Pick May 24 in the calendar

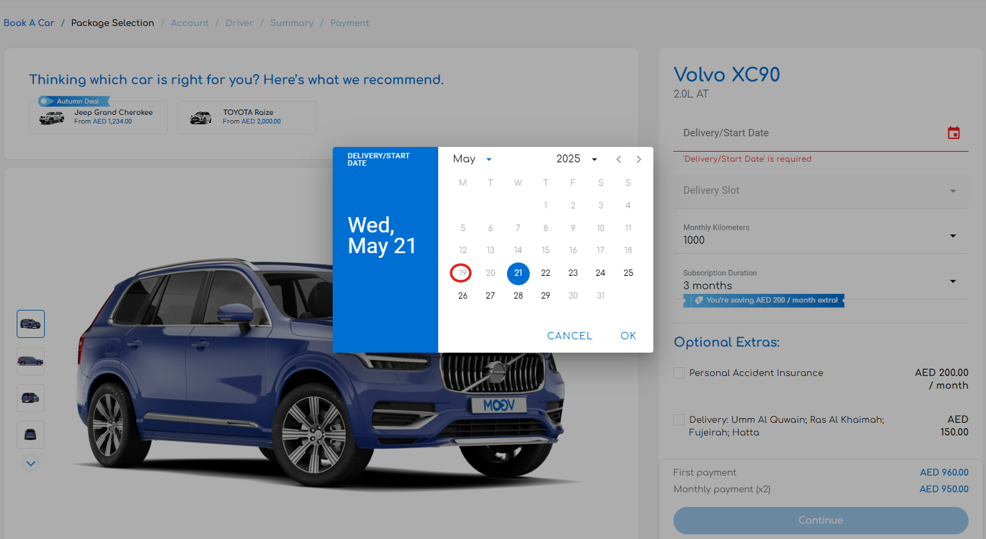tap(601, 273)
